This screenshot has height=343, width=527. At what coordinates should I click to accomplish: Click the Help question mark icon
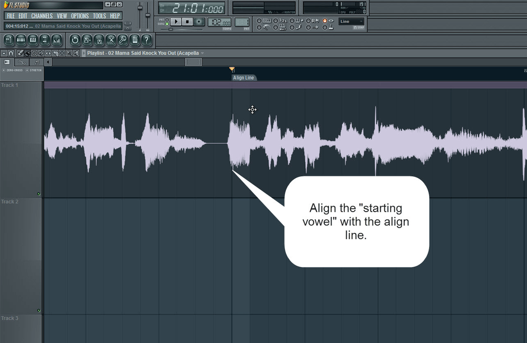pos(146,40)
